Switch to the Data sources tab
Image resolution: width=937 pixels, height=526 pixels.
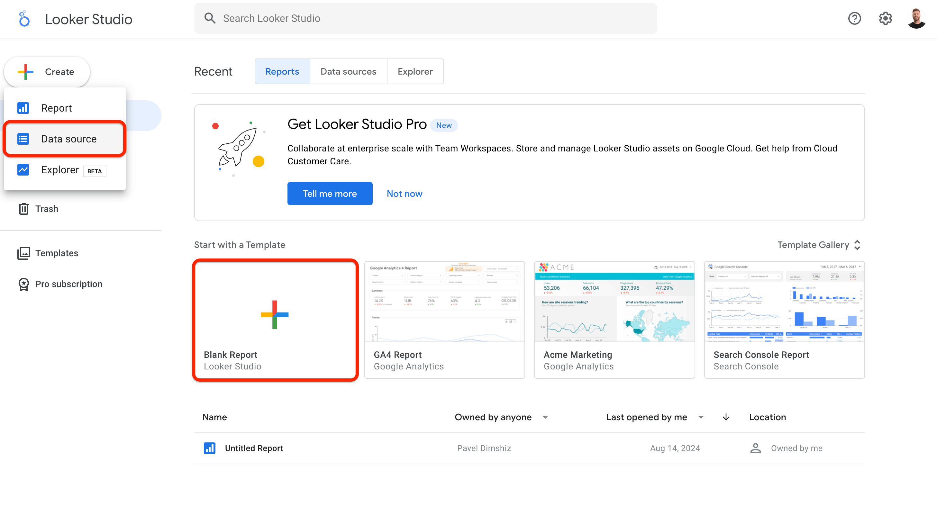[x=348, y=71]
